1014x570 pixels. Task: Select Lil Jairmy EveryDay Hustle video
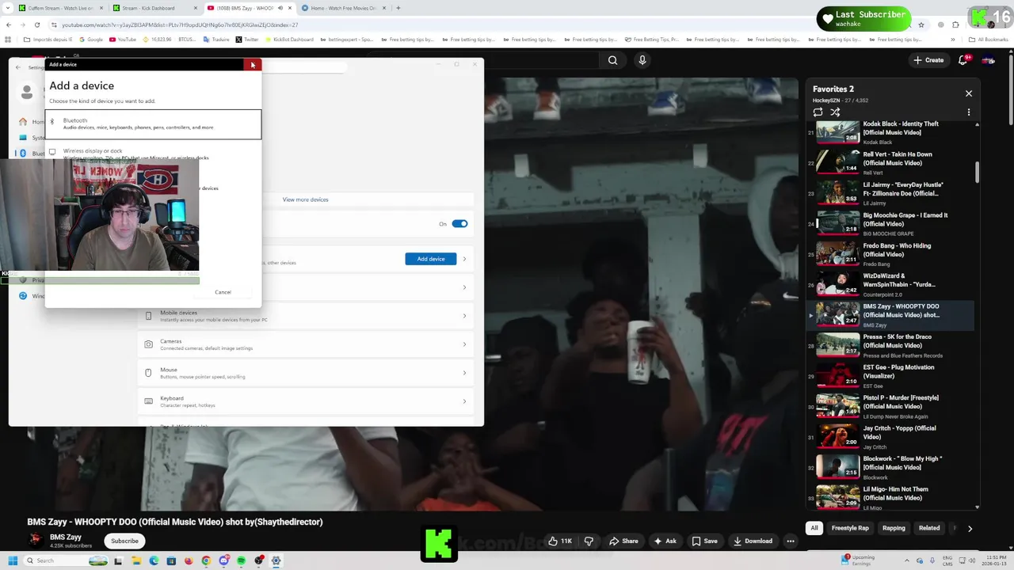coord(890,193)
